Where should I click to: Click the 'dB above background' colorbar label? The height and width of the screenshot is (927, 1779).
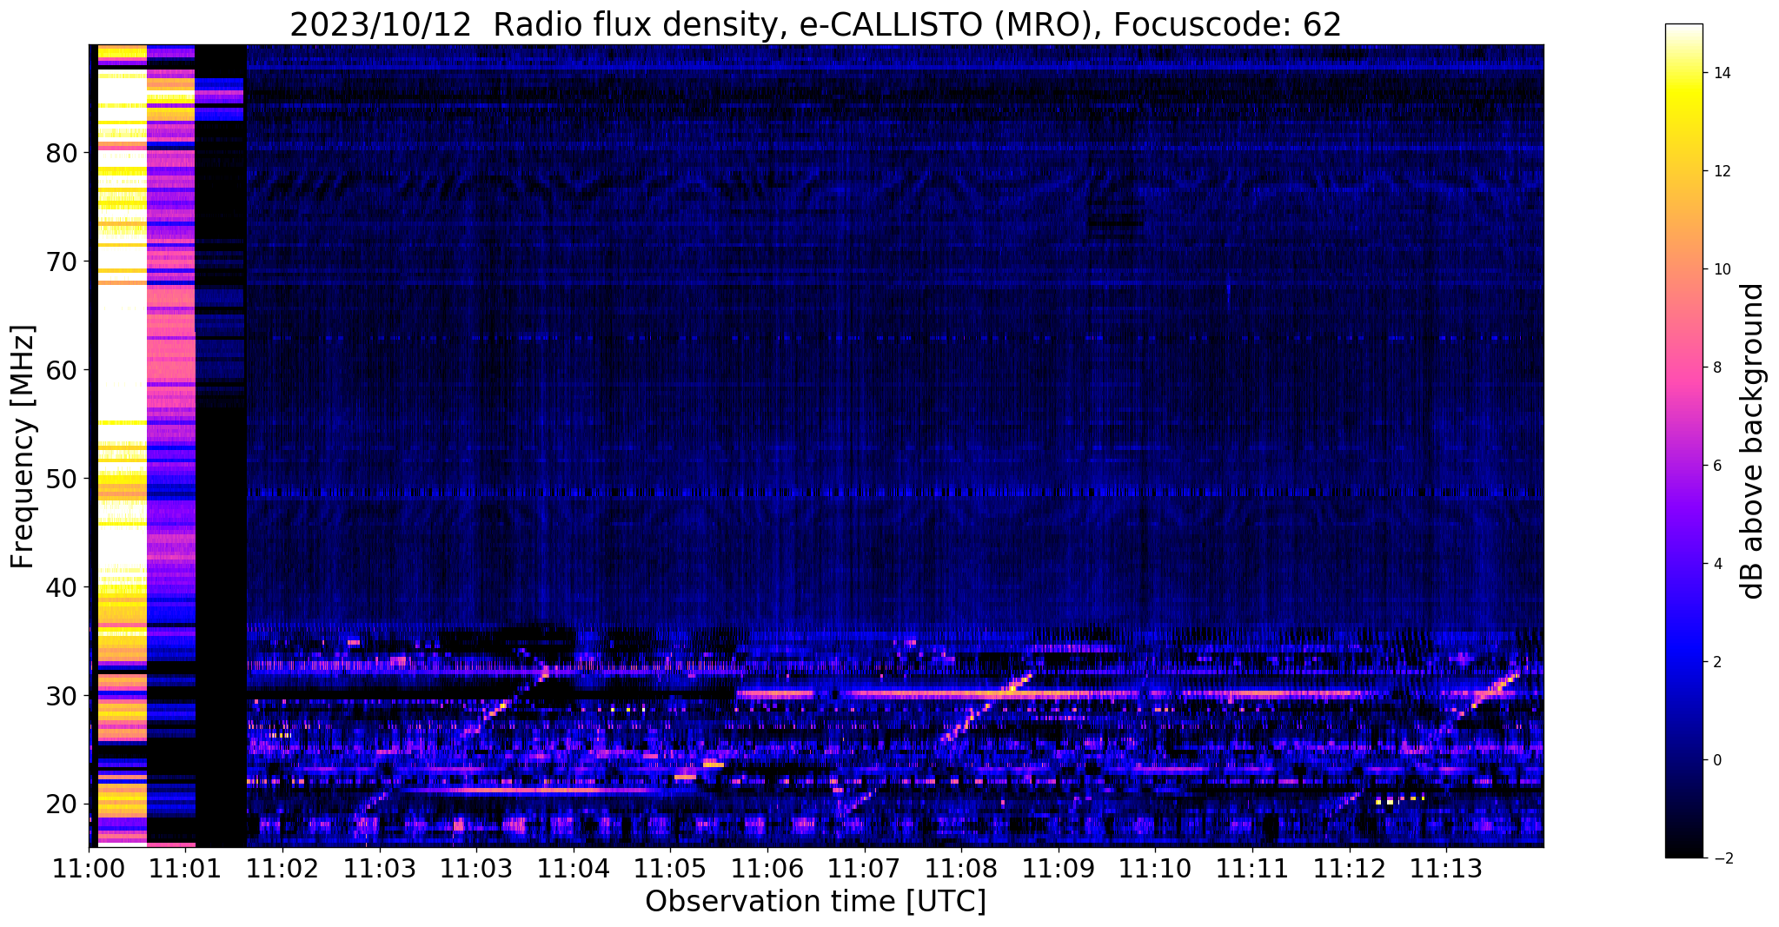1752,441
